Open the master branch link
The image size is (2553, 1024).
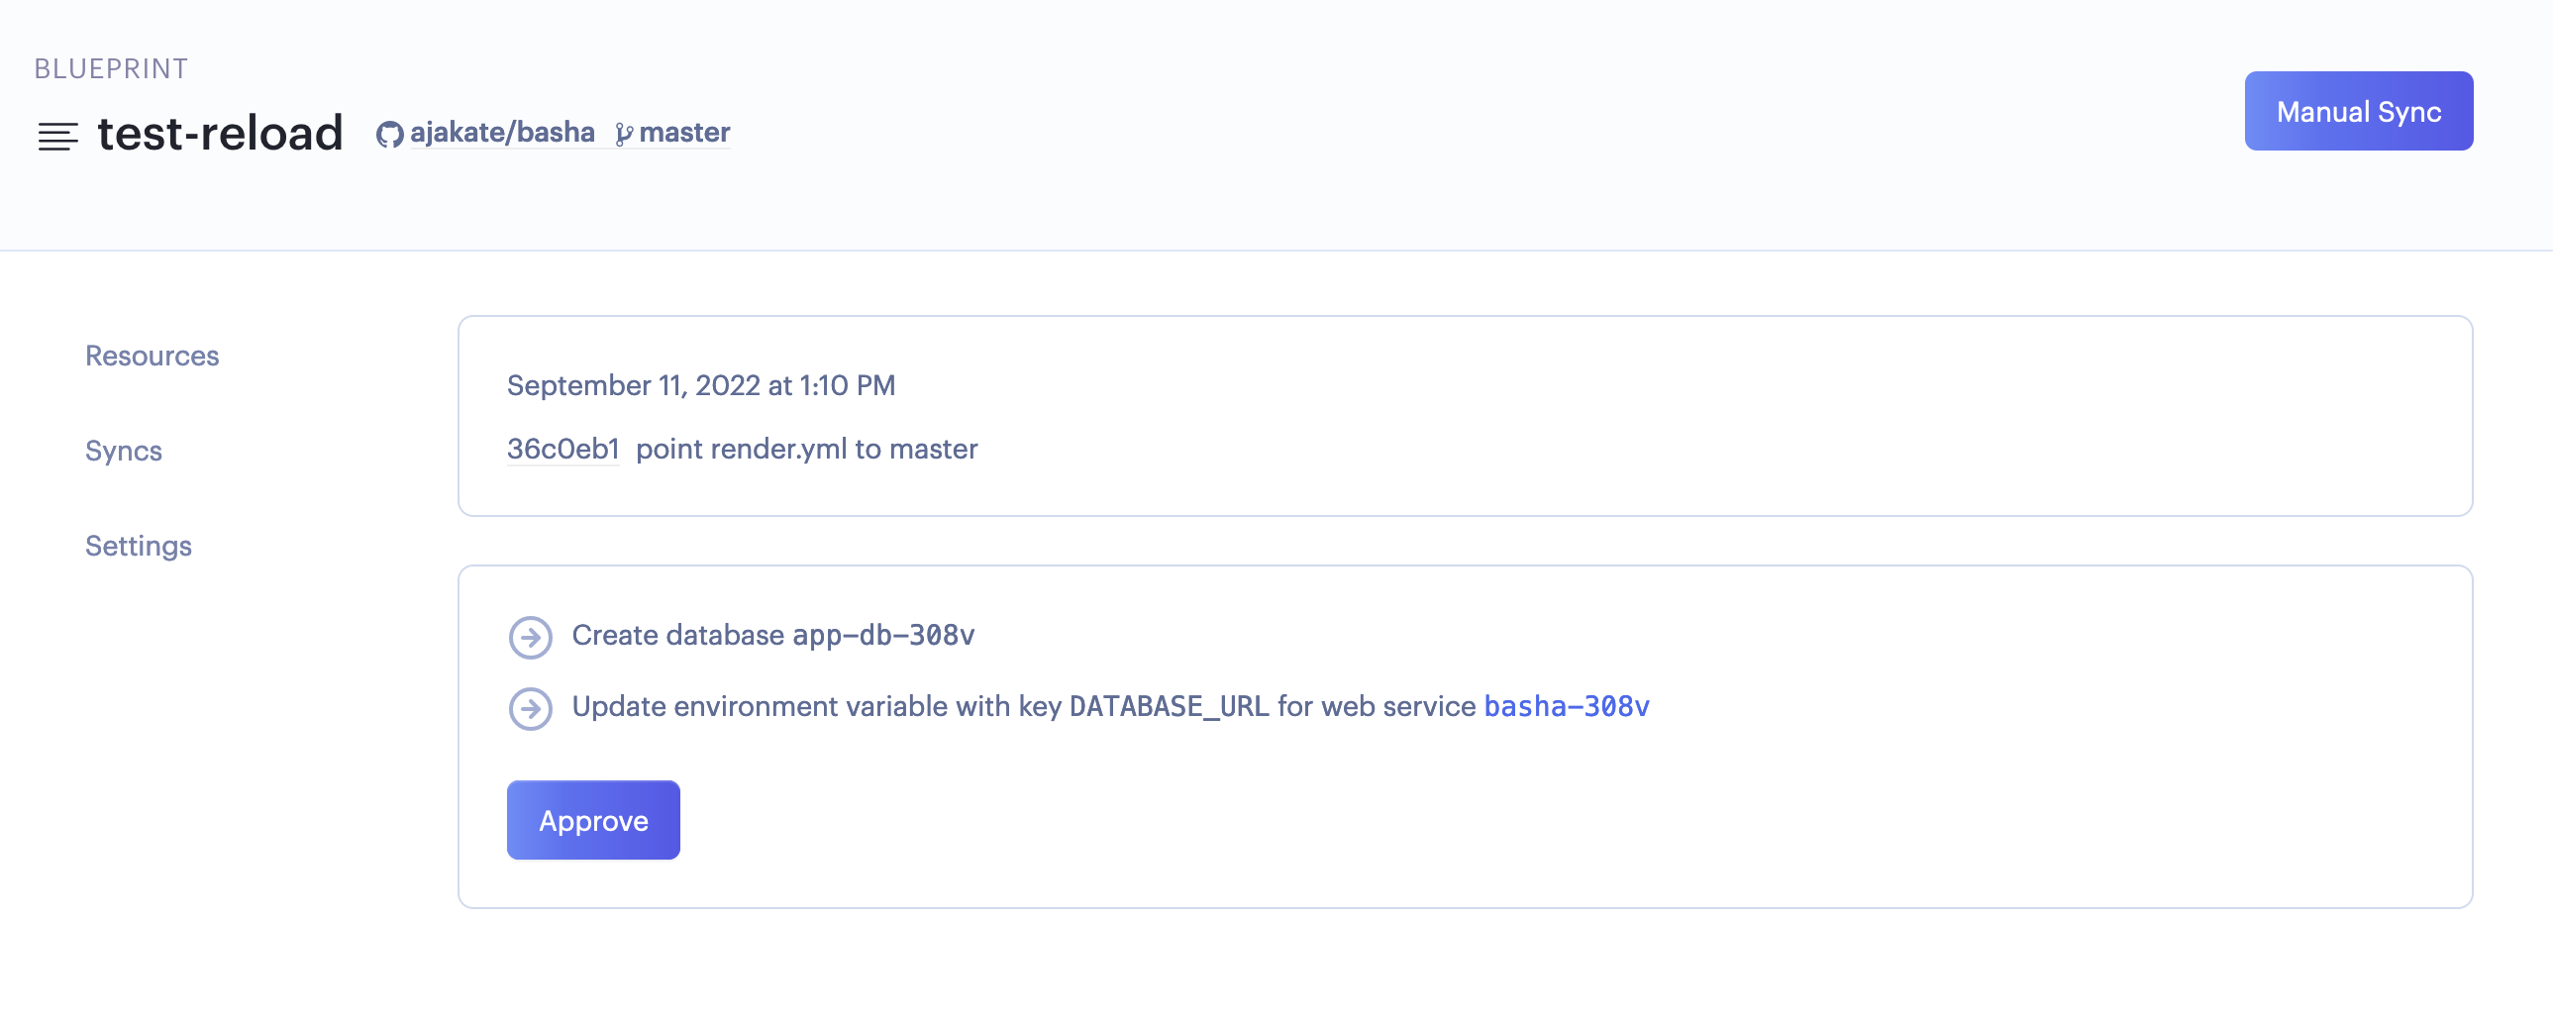(x=684, y=132)
